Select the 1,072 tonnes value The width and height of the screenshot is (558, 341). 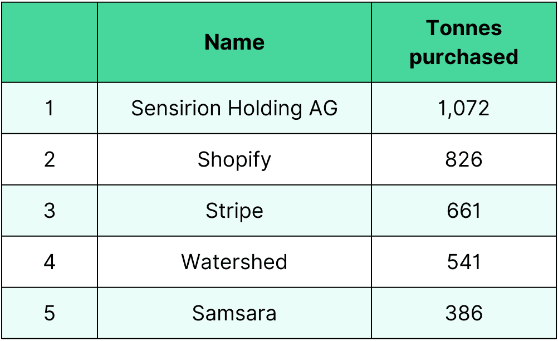pyautogui.click(x=464, y=108)
